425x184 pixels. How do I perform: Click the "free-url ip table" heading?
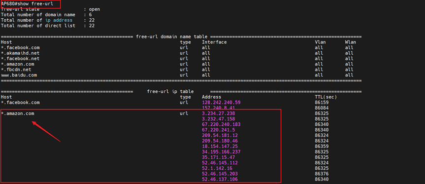click(x=170, y=91)
